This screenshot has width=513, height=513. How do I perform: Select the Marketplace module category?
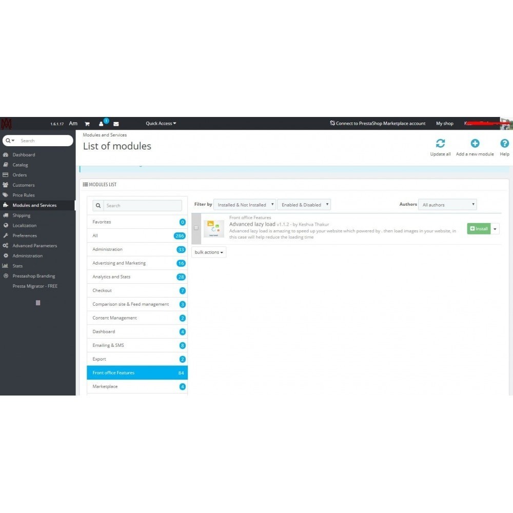137,387
